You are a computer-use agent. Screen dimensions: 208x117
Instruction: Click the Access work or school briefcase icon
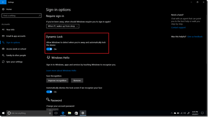pos(3,49)
